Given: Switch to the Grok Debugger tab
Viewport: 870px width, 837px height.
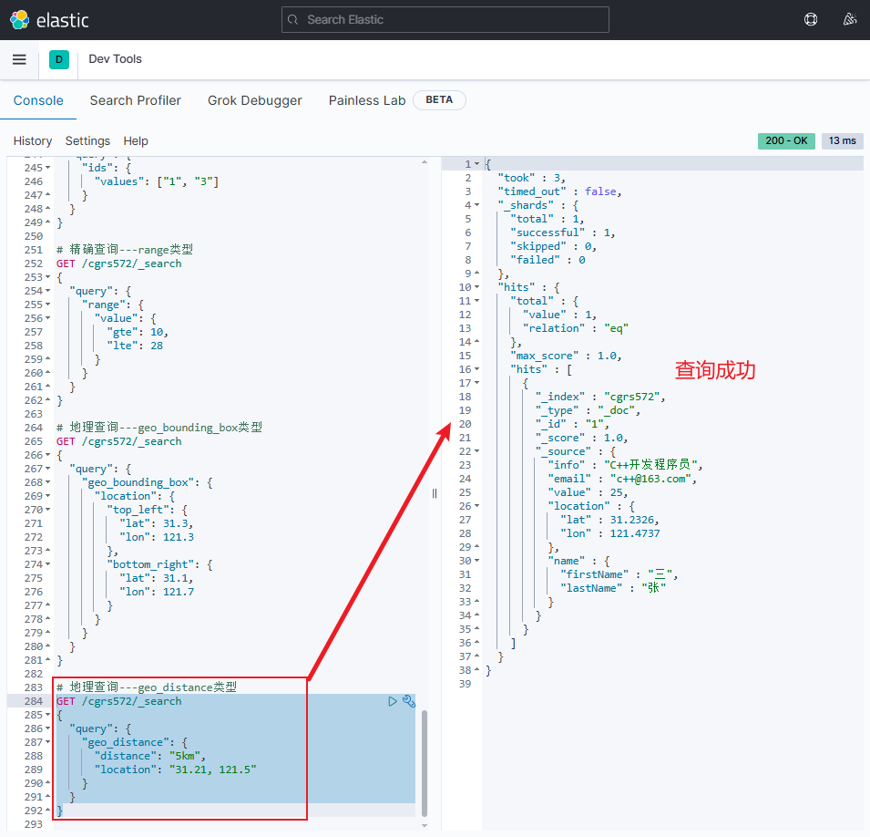Looking at the screenshot, I should pos(255,100).
